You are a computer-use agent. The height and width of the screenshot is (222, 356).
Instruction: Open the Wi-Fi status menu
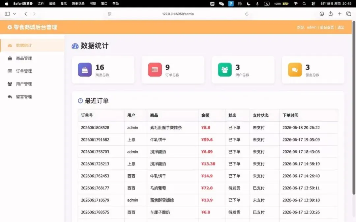pyautogui.click(x=296, y=4)
